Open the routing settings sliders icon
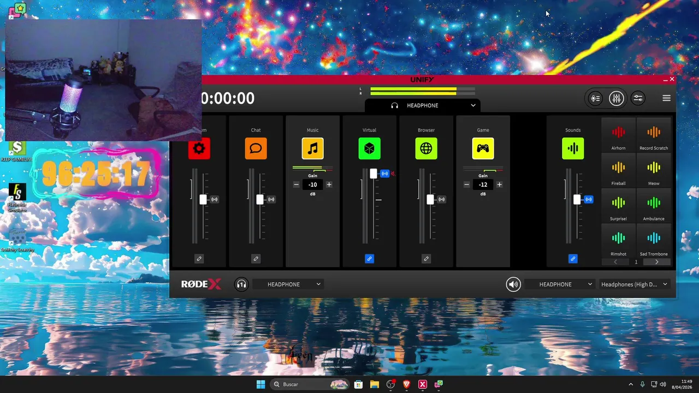 [638, 98]
